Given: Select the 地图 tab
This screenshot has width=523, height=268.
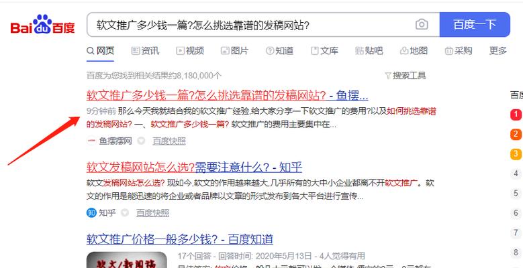Looking at the screenshot, I should (414, 51).
